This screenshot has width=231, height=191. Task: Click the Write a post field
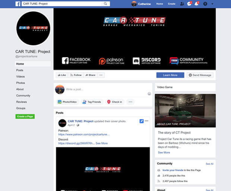[x=104, y=90]
